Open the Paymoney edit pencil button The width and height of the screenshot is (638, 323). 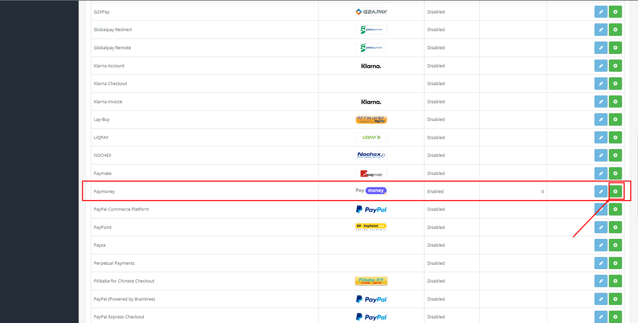tap(601, 192)
